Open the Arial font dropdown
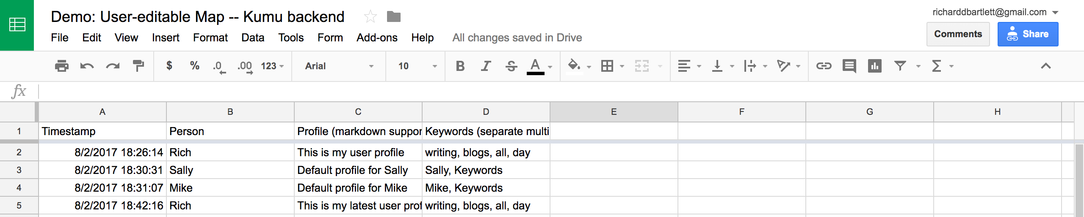Screen dimensions: 1084x217 [339, 66]
